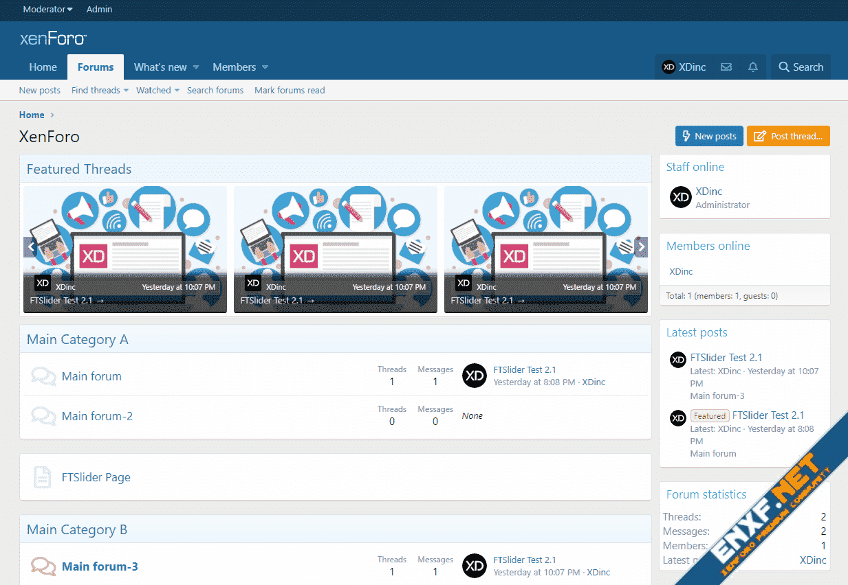
Task: Open Main Category A heading link
Action: click(78, 339)
